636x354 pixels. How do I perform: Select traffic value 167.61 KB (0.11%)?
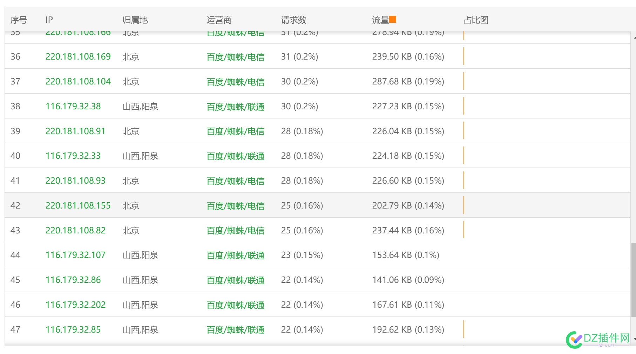[x=408, y=305]
